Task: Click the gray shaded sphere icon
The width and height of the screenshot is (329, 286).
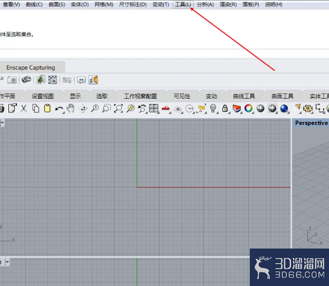Action: point(260,108)
